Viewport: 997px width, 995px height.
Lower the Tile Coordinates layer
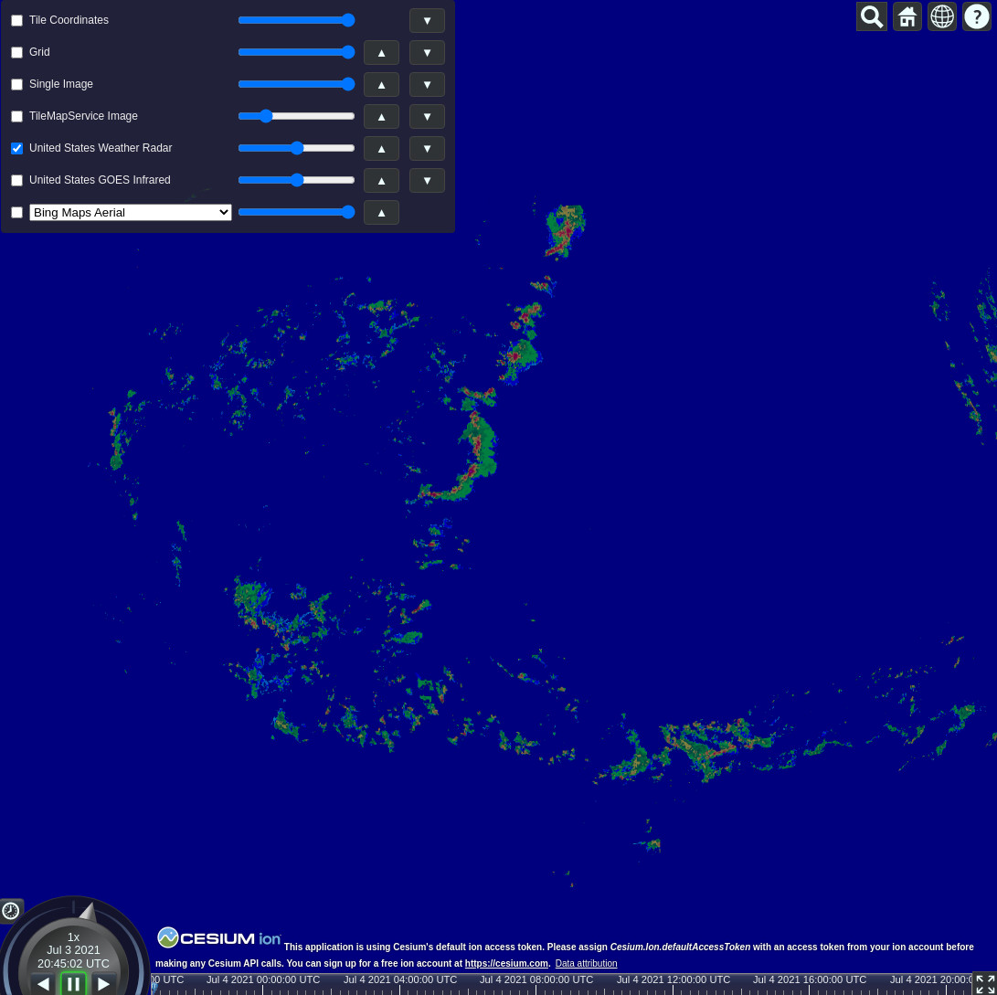427,20
